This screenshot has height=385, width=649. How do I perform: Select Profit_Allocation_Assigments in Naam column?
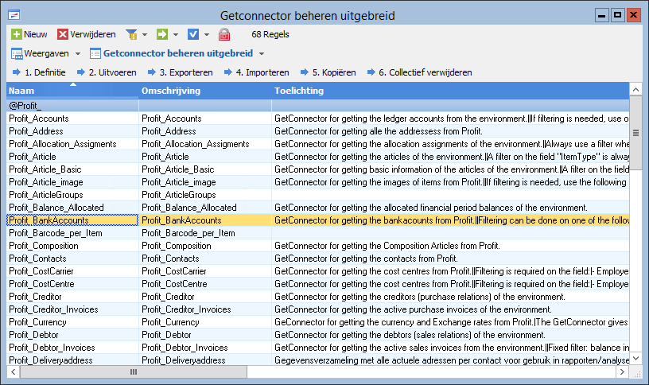click(63, 144)
